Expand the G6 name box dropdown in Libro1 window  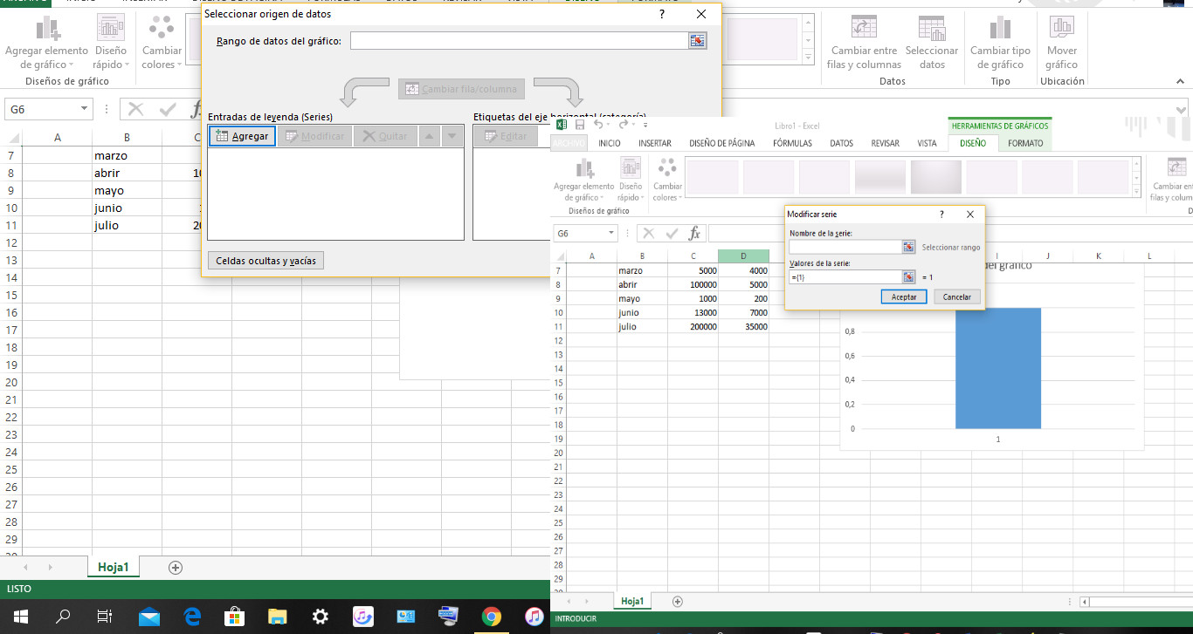click(x=610, y=234)
